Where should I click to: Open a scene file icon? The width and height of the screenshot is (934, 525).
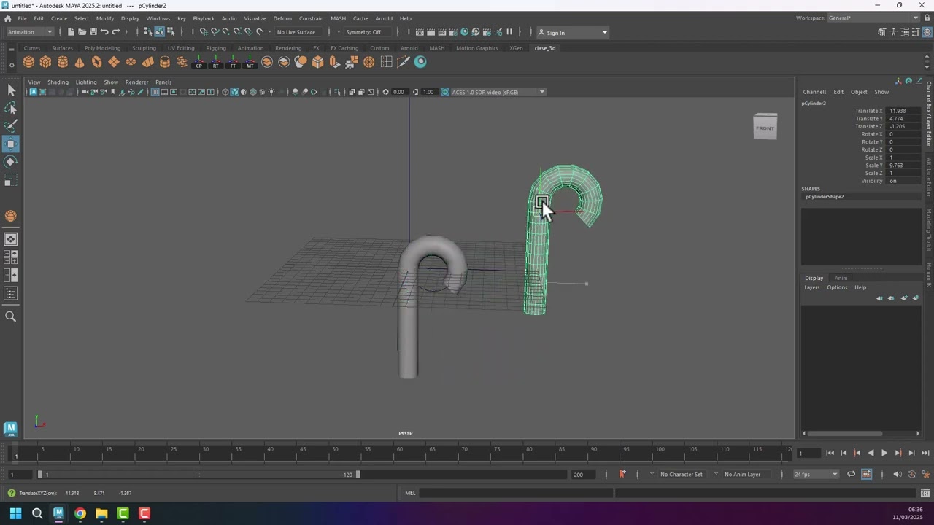[82, 32]
